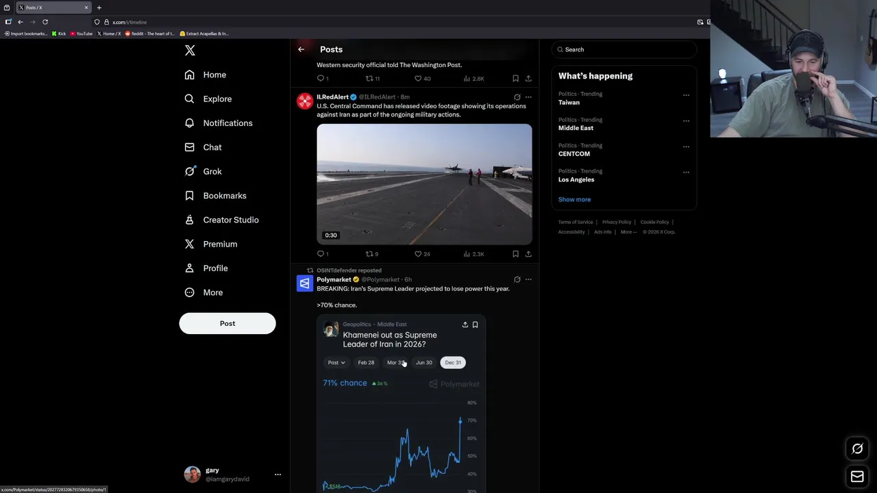Go back using the Posts back arrow
The image size is (877, 493).
(x=301, y=49)
